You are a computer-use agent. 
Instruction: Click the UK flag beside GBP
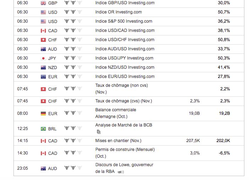pyautogui.click(x=43, y=3)
